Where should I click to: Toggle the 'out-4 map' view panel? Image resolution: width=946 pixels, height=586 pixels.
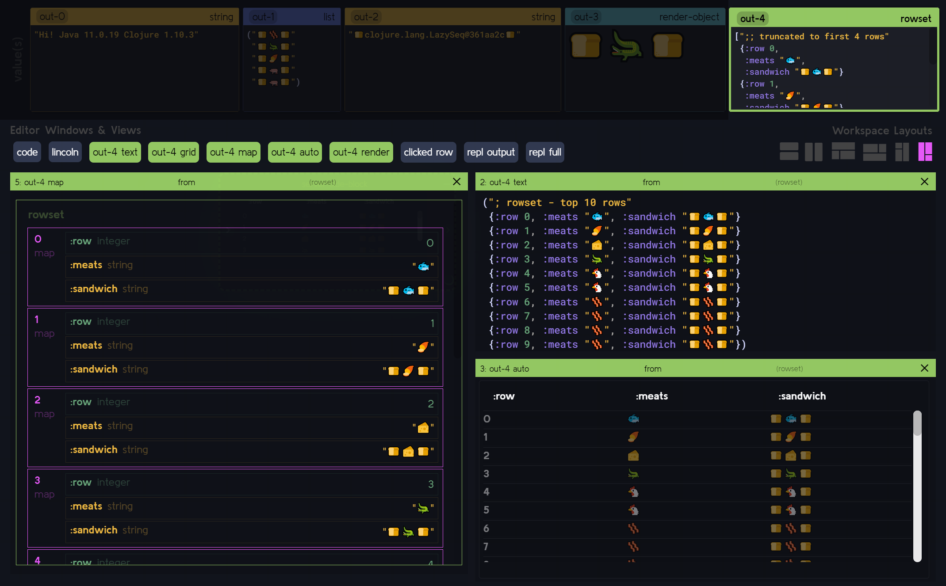(233, 151)
